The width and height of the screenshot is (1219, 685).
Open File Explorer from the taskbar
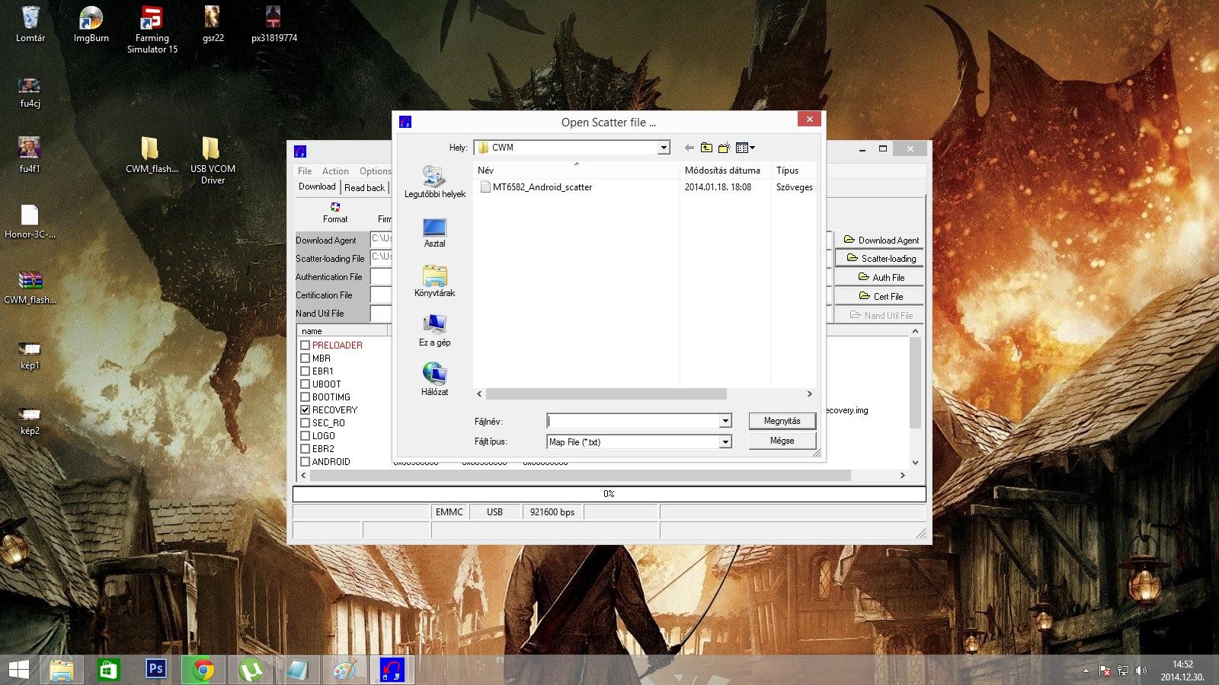coord(62,669)
